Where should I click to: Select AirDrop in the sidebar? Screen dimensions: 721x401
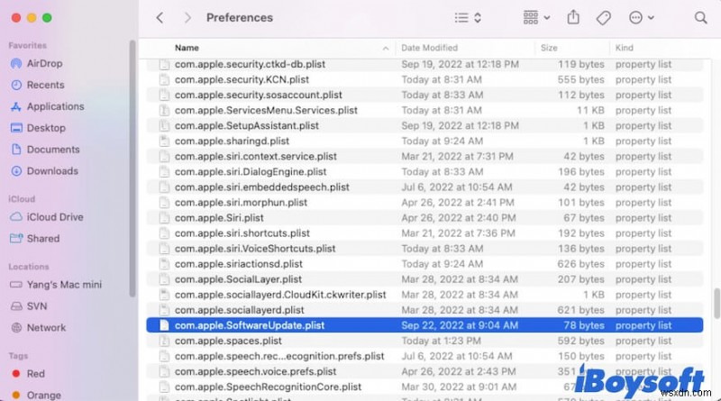tap(45, 63)
